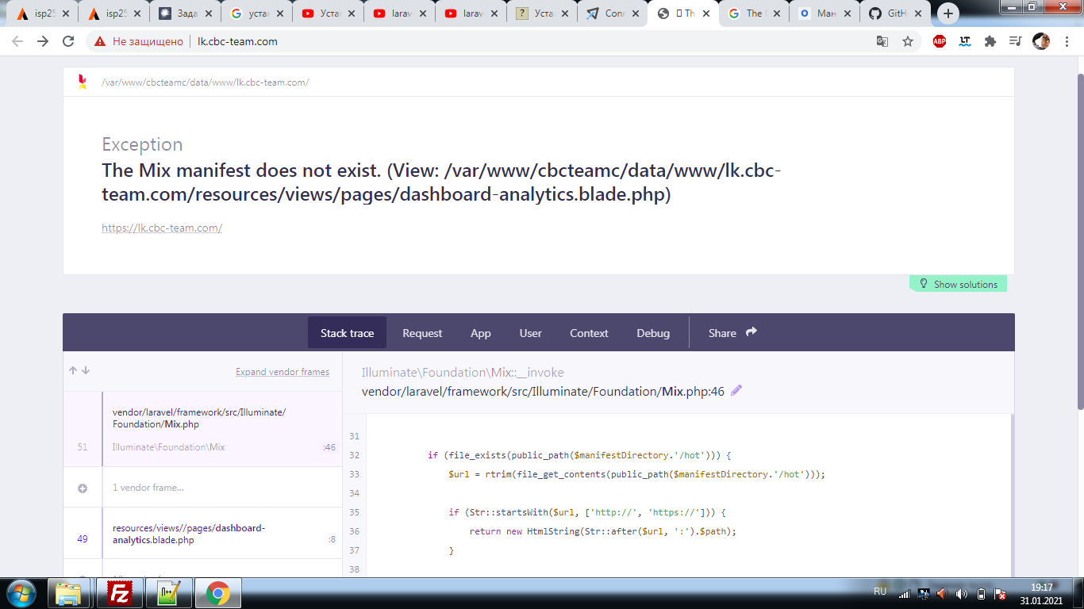Click Expand vendor frames link
The height and width of the screenshot is (609, 1084).
click(x=283, y=372)
